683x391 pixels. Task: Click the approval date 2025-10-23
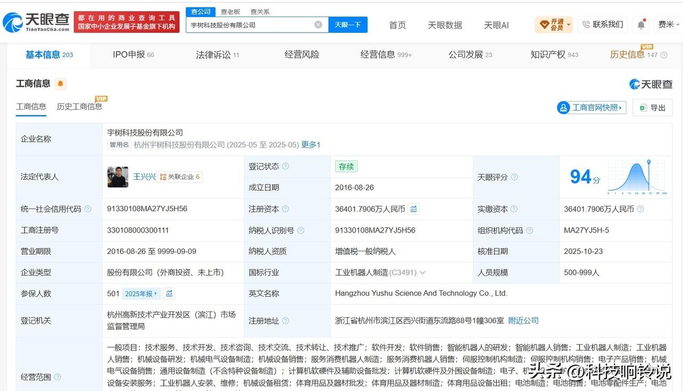click(x=584, y=251)
